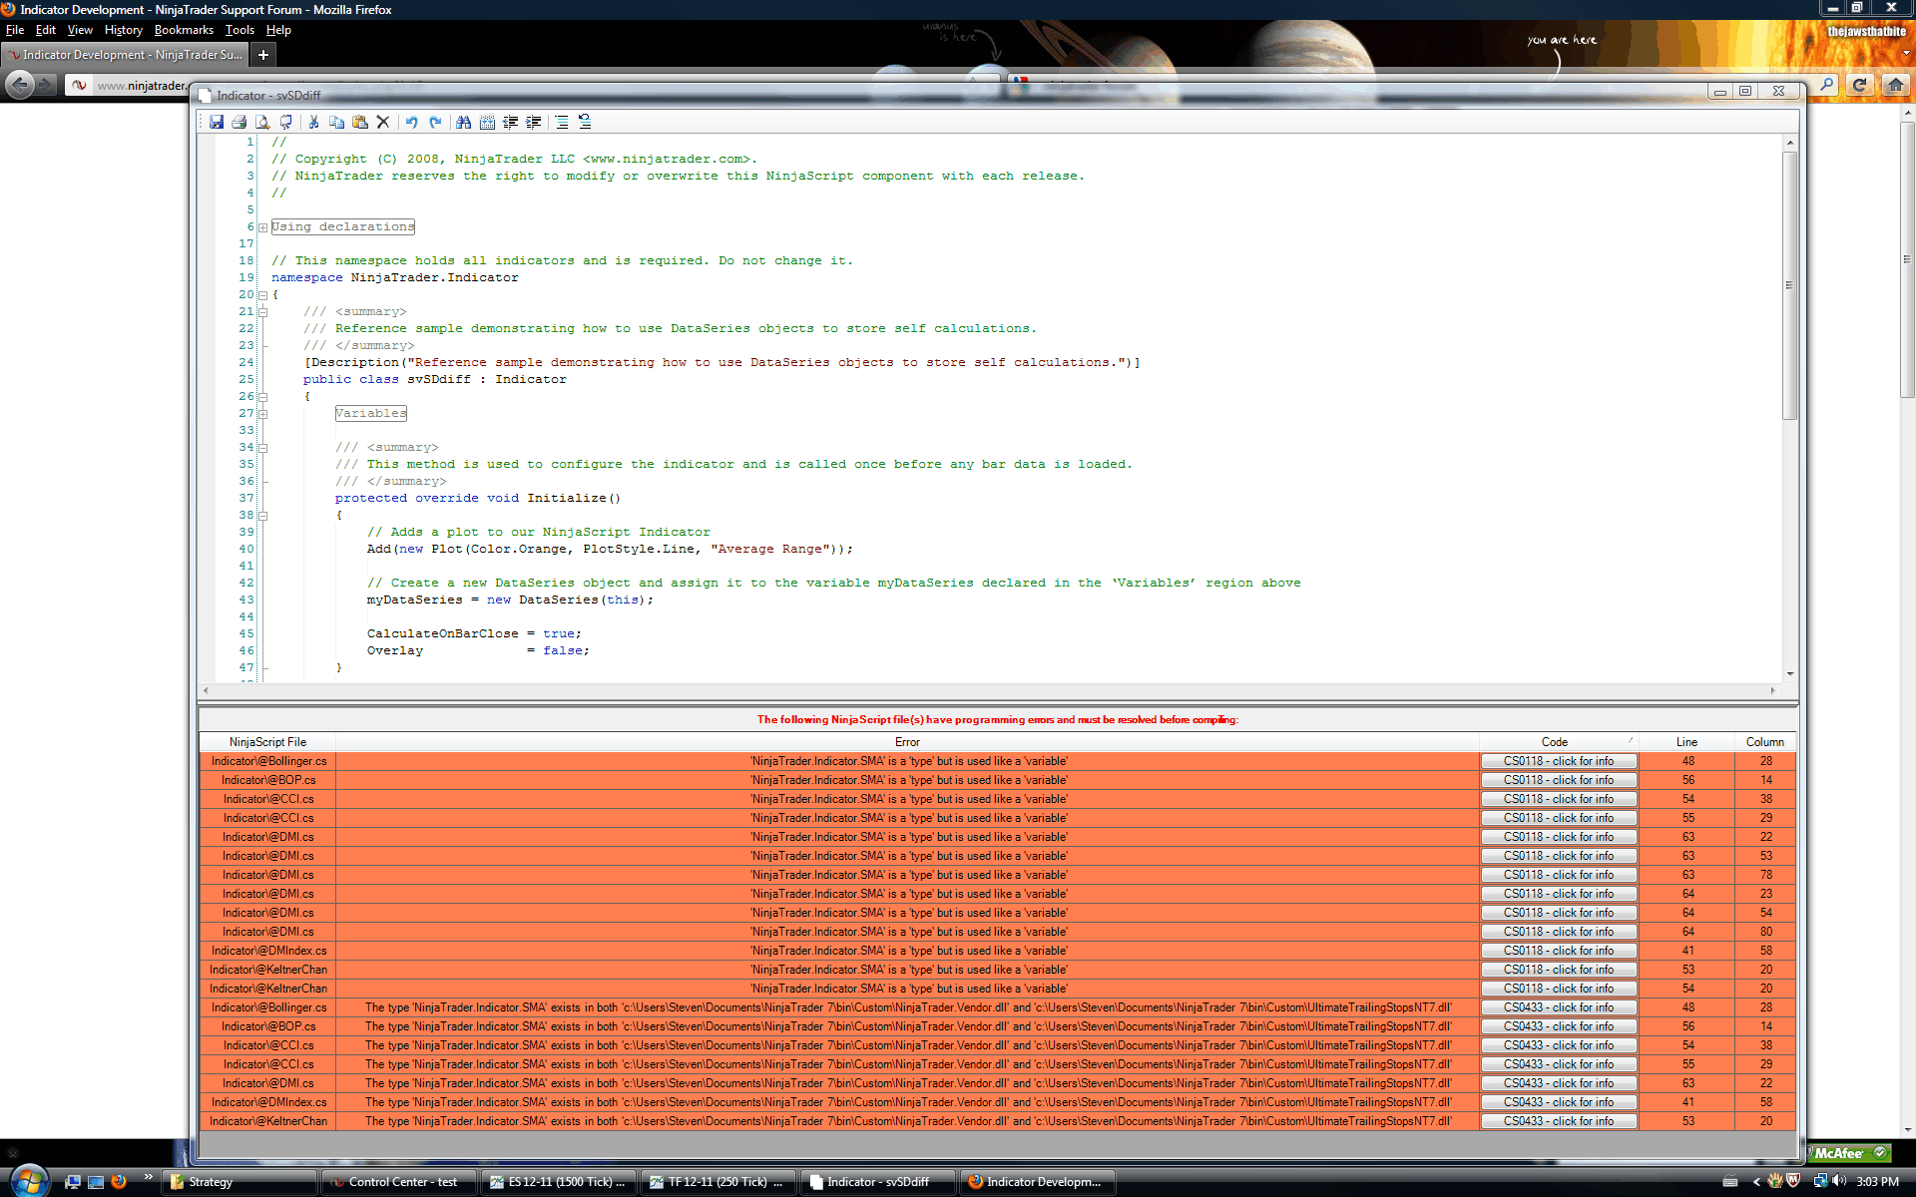
Task: Click the Save icon in editor toolbar
Action: (217, 122)
